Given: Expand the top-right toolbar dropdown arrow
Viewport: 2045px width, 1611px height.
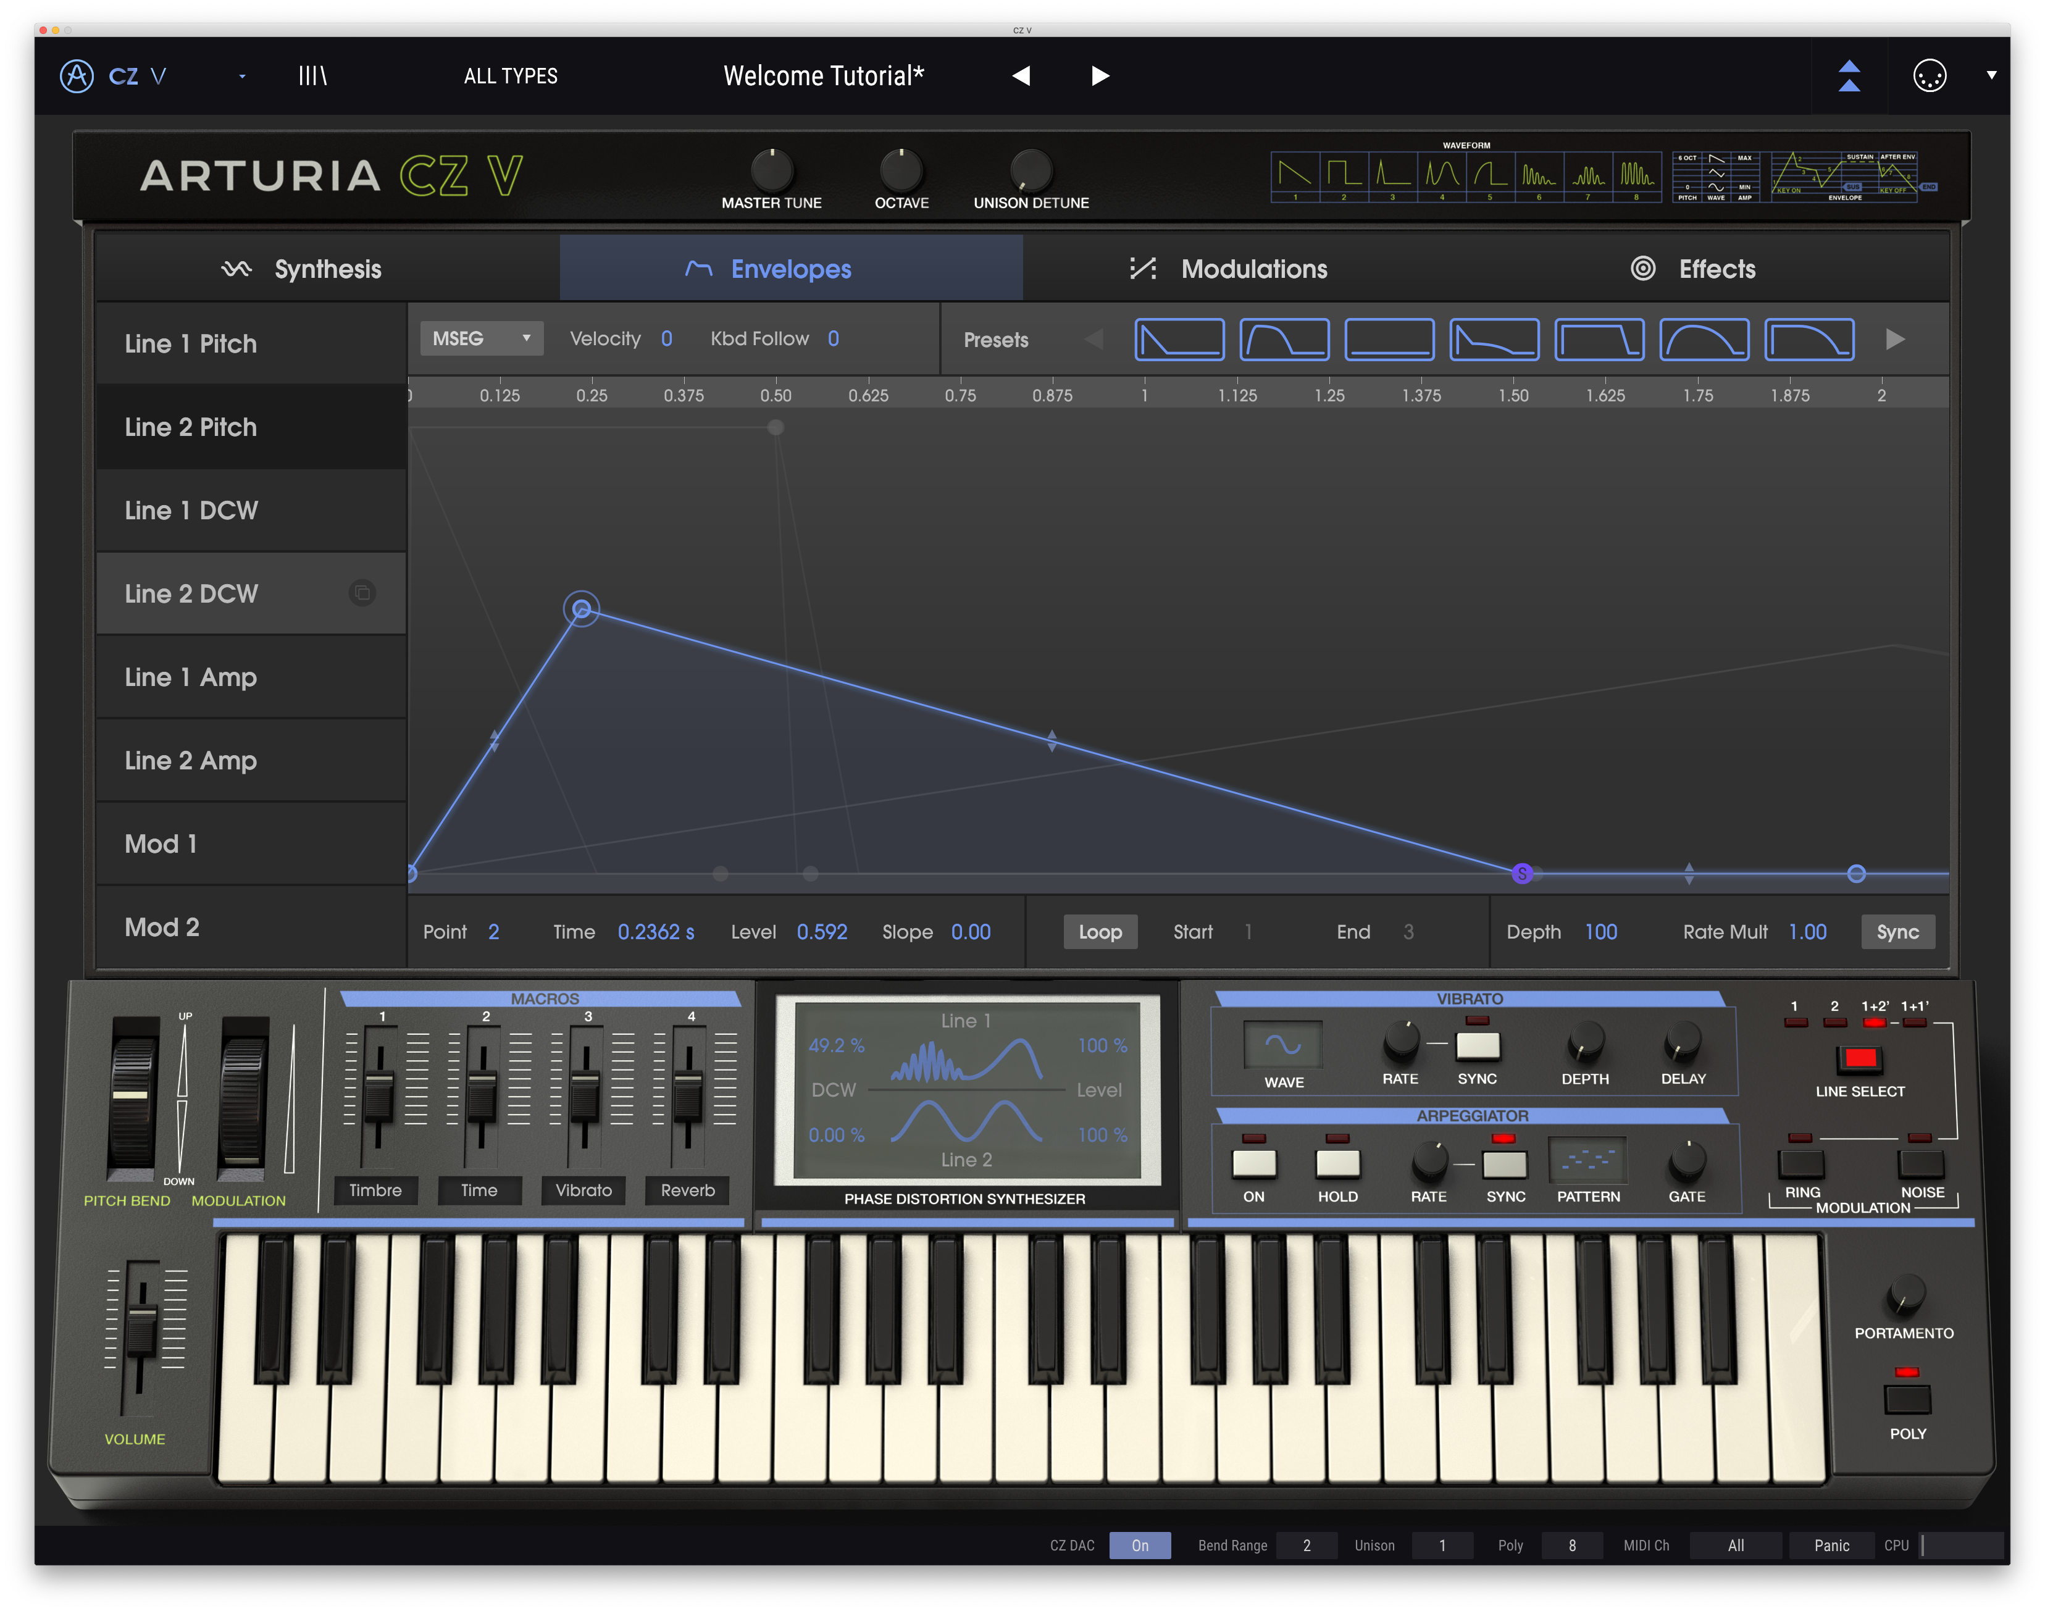Looking at the screenshot, I should pos(1991,75).
